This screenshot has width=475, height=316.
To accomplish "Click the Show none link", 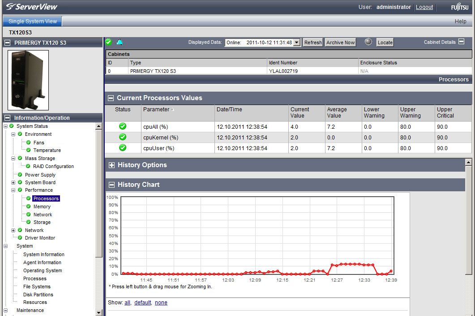I will coord(161,303).
